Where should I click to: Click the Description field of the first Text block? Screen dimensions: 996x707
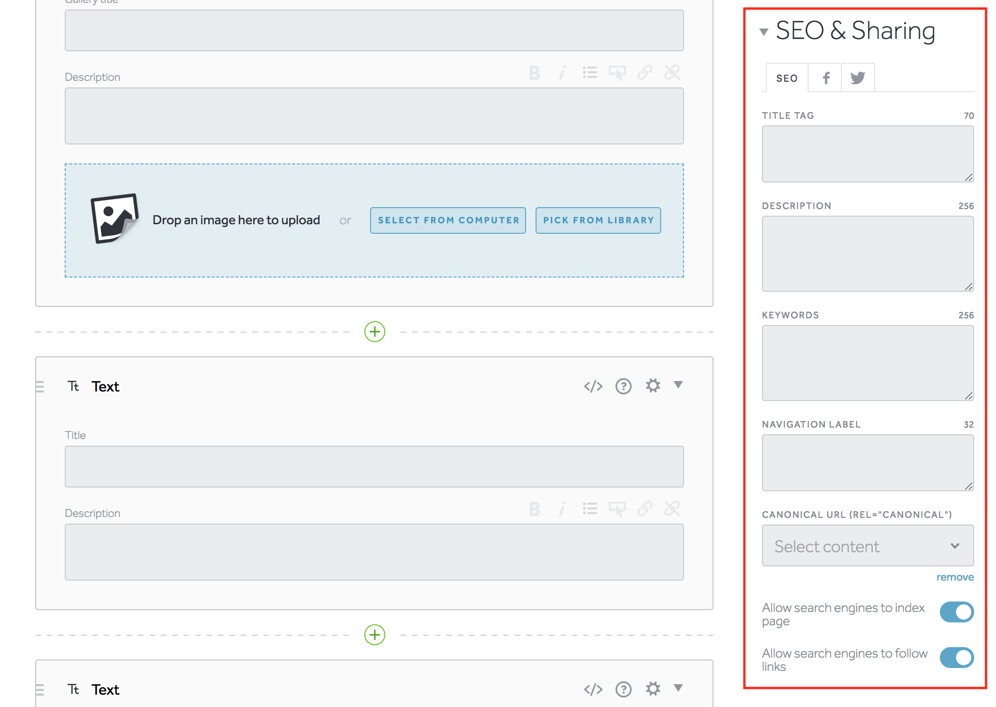[374, 552]
